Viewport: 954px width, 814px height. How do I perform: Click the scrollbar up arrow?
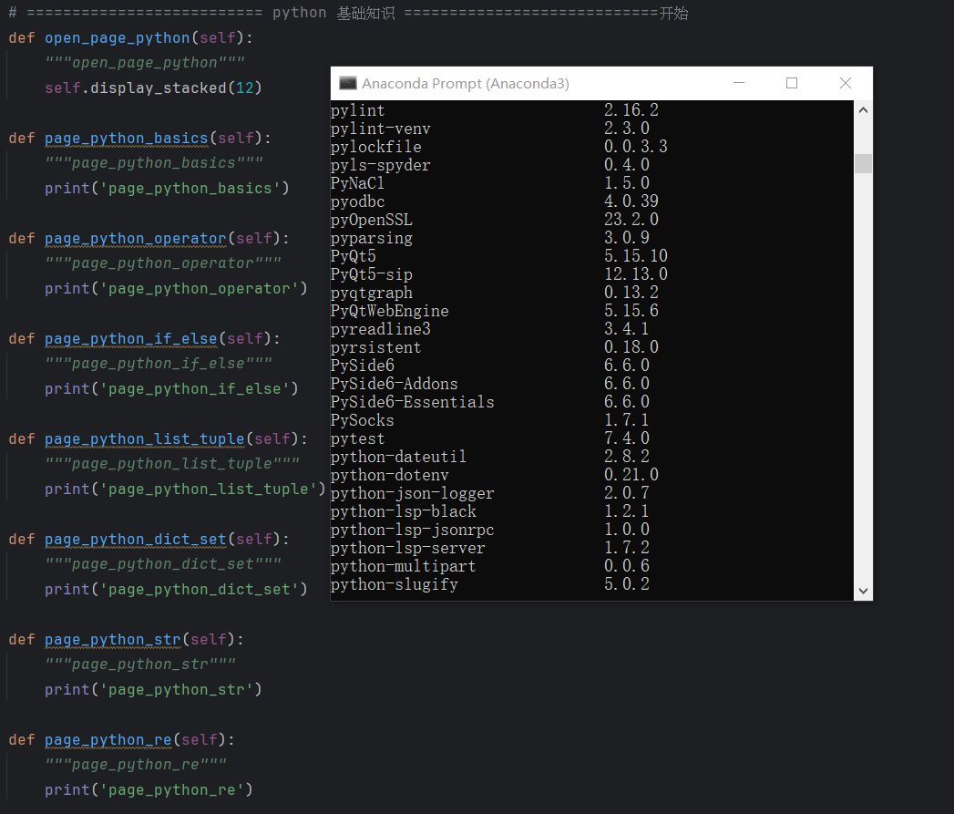(863, 108)
